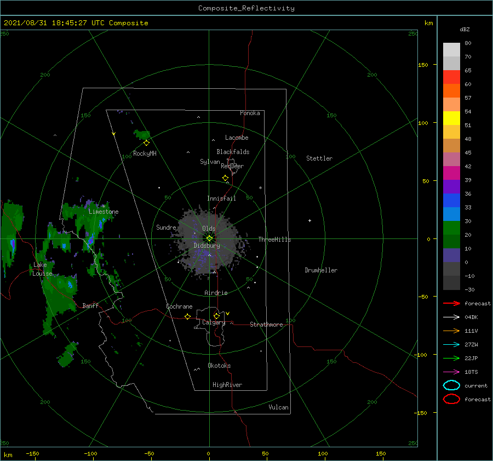Click the Okotoks label

(x=219, y=365)
